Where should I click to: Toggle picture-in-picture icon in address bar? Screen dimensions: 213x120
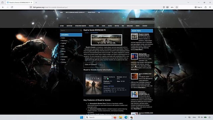(x=167, y=7)
